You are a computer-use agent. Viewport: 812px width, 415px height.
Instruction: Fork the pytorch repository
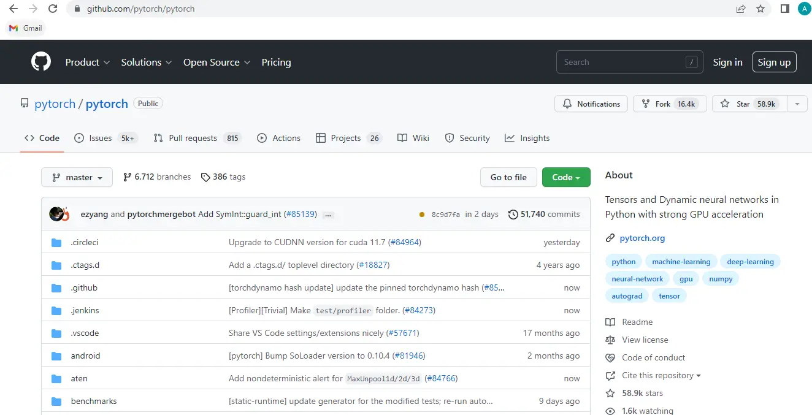tap(670, 104)
